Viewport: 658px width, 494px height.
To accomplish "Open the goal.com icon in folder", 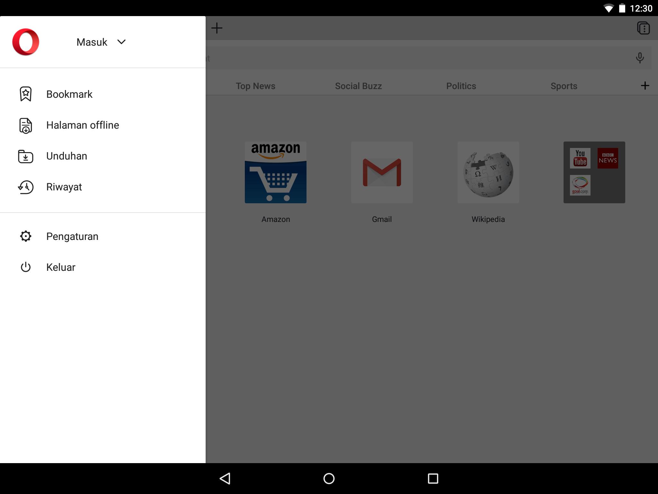I will [580, 185].
